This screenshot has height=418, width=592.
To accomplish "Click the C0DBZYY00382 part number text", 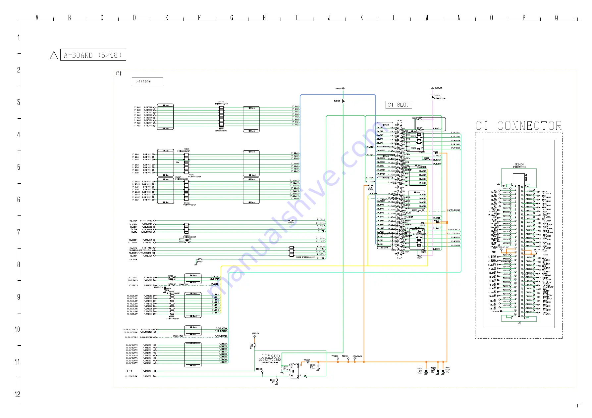I will click(270, 360).
